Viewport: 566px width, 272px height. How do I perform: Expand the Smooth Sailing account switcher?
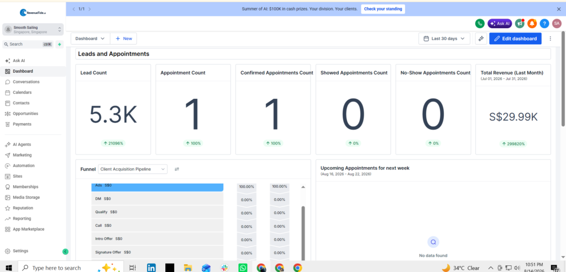[33, 30]
